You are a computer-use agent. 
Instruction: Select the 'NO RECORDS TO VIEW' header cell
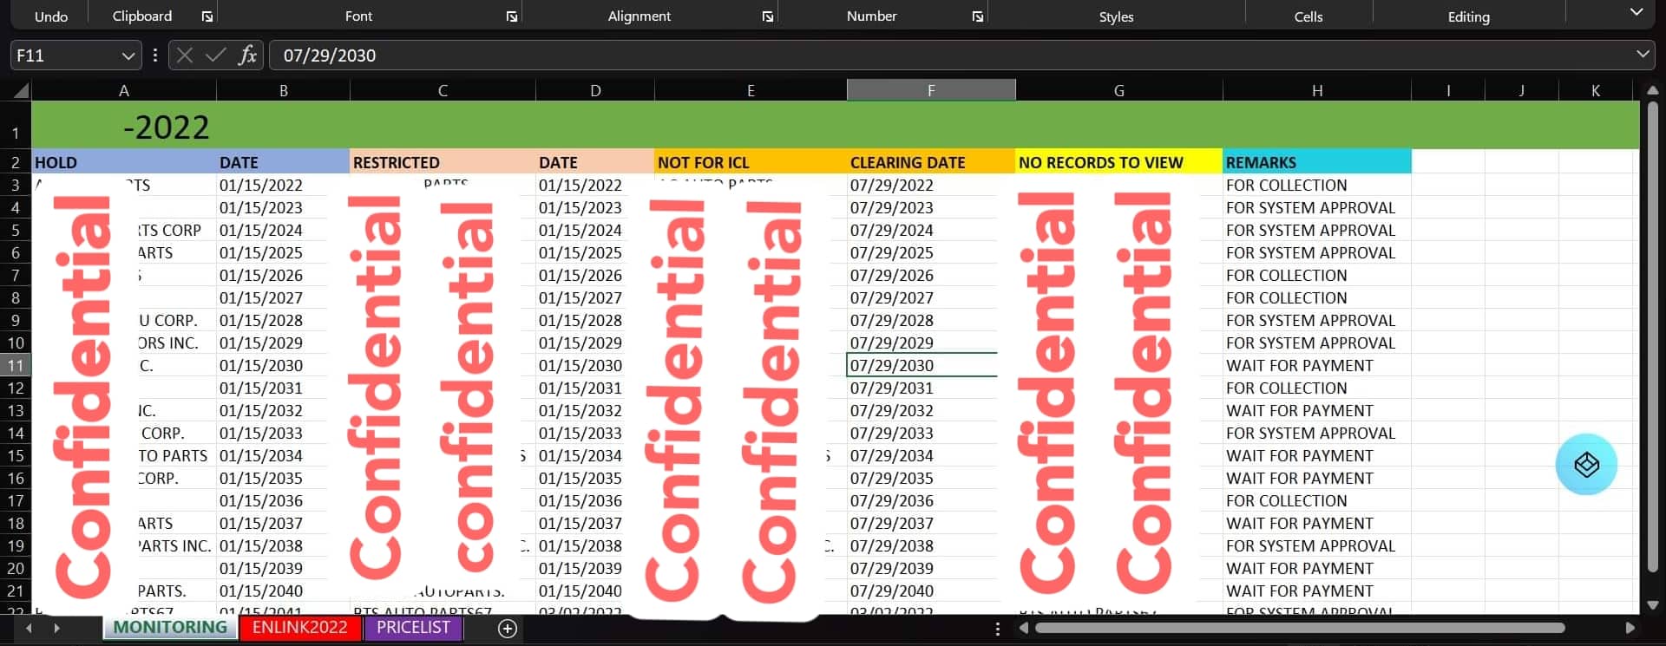coord(1119,162)
